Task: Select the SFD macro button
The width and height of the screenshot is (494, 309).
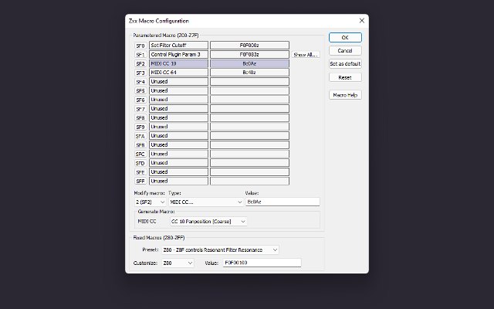Action: pyautogui.click(x=140, y=163)
